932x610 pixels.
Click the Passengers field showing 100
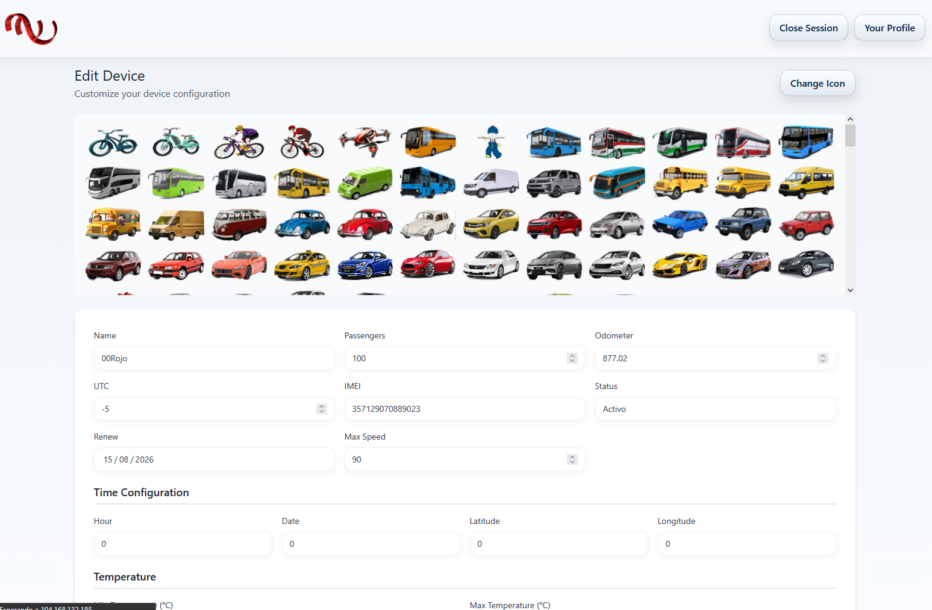click(x=464, y=358)
